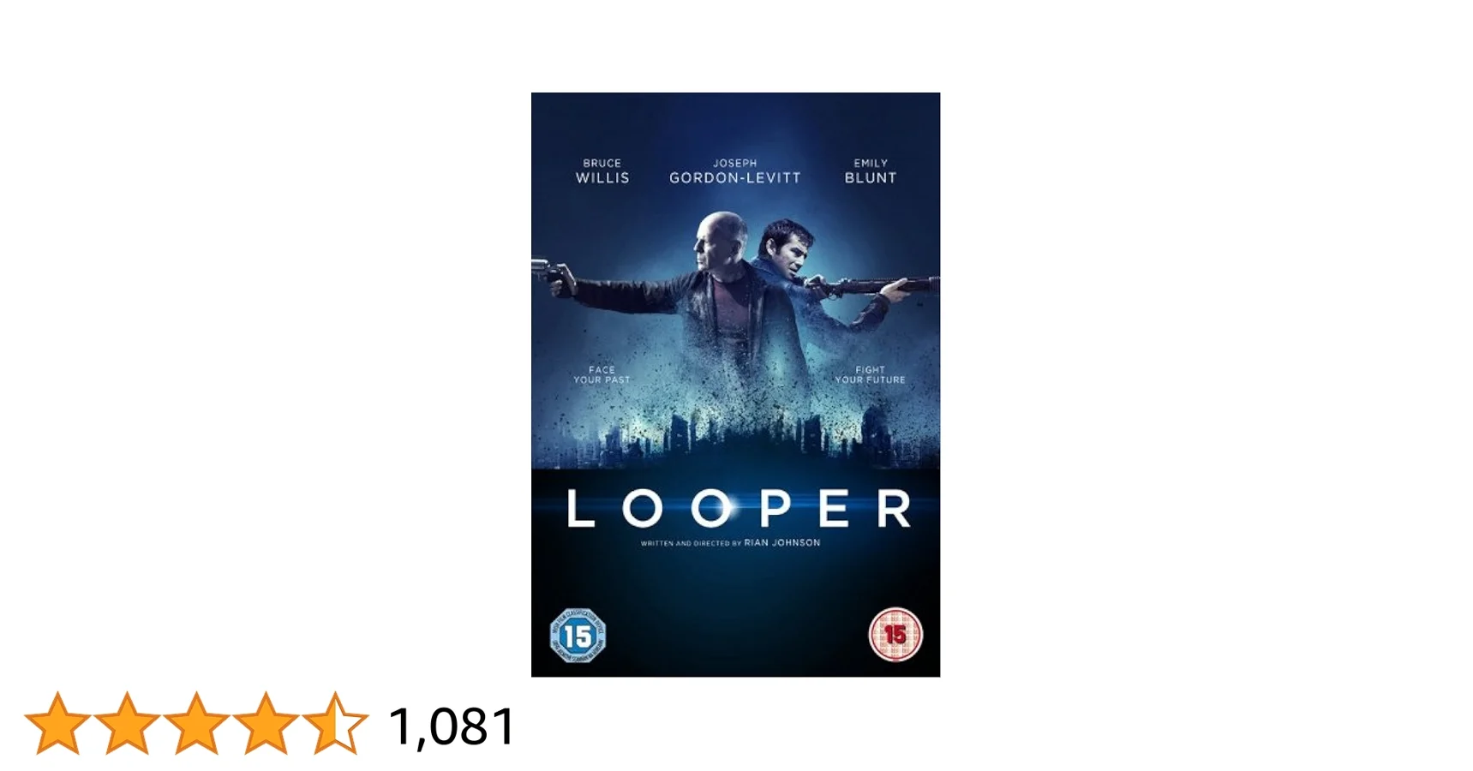Open the 1,081 ratings count
The height and width of the screenshot is (771, 1473).
(452, 726)
